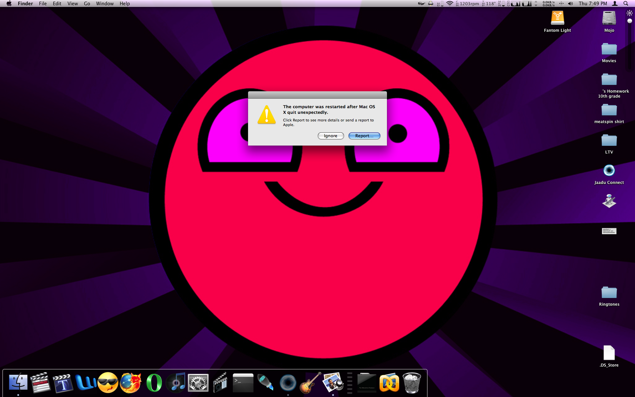Launch the clapperboard T titling app in Dock
The height and width of the screenshot is (397, 635).
(x=63, y=383)
